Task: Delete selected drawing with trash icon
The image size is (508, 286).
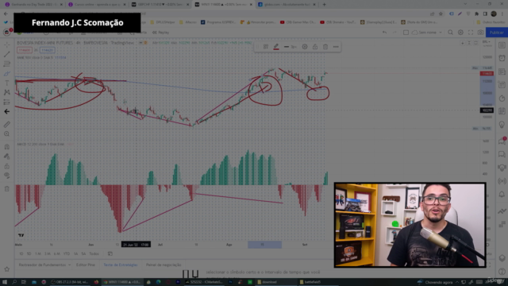Action: pyautogui.click(x=325, y=47)
